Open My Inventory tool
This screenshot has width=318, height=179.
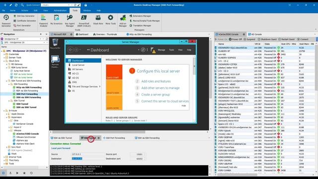[56, 20]
